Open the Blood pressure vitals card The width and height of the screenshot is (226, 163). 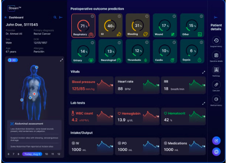(91, 85)
